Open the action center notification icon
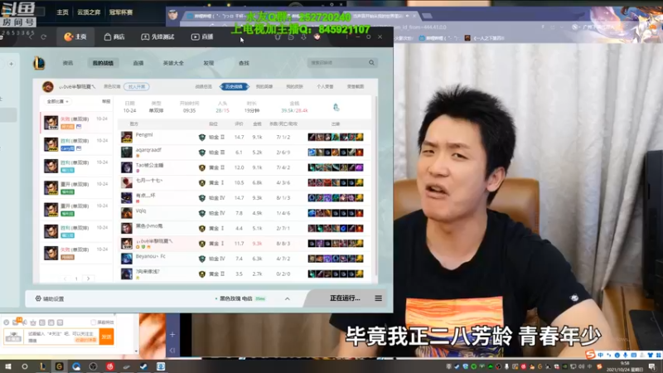Image resolution: width=663 pixels, height=373 pixels. 652,366
